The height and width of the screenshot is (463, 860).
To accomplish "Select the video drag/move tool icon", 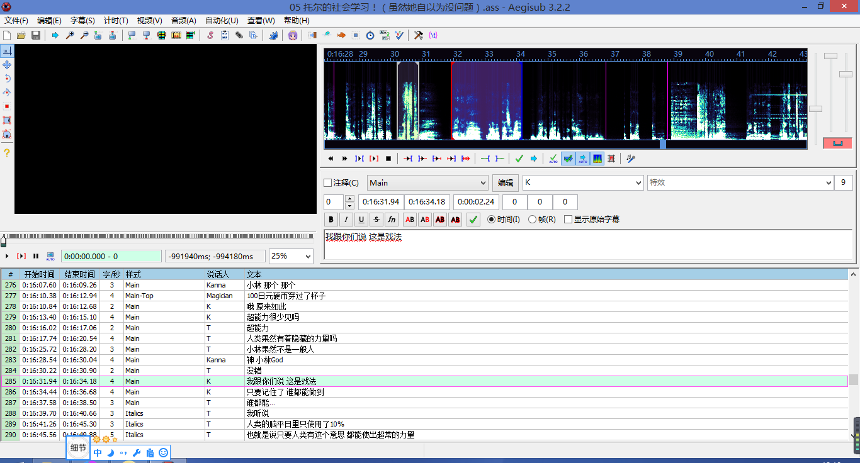I will 7,65.
